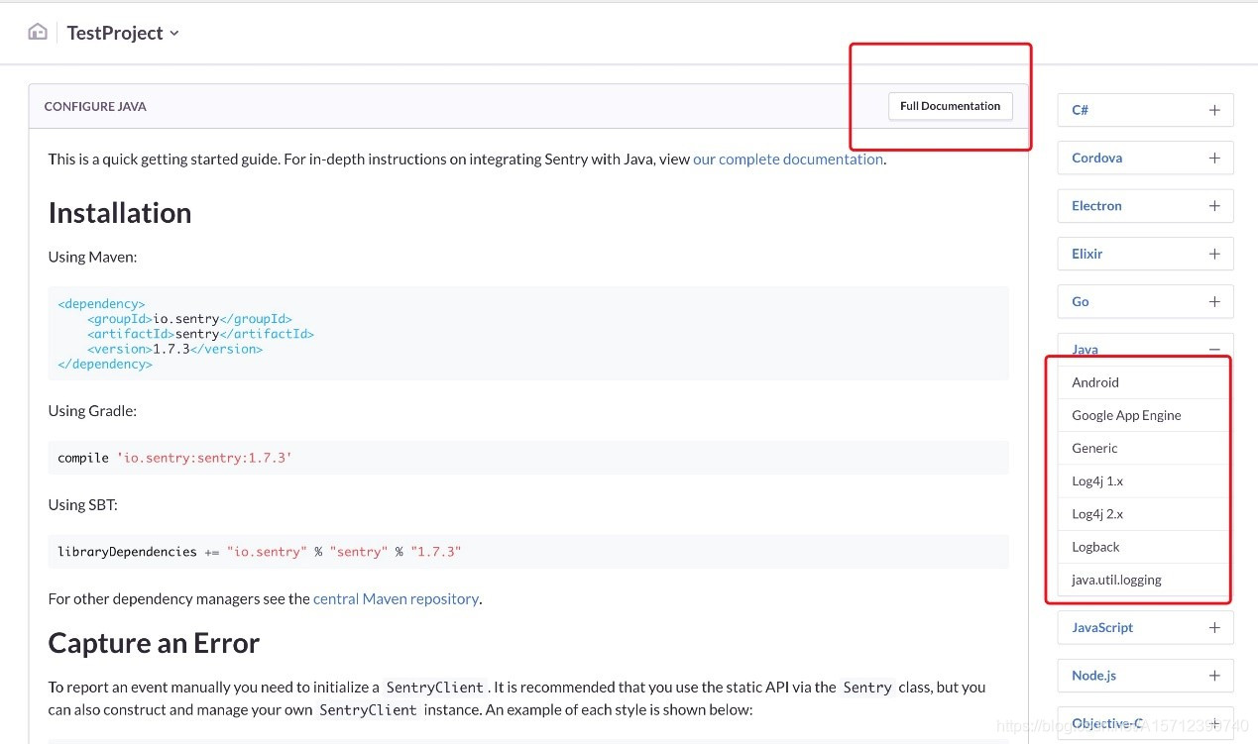Click the home icon beside TestProject
Viewport: 1258px width, 744px height.
pyautogui.click(x=38, y=32)
